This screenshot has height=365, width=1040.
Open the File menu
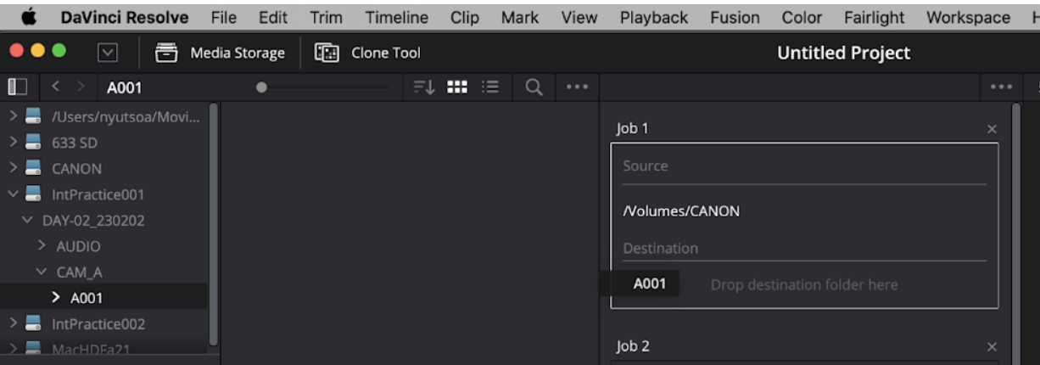pyautogui.click(x=224, y=17)
